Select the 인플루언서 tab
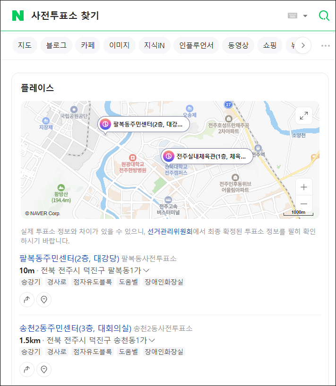The image size is (336, 386). (196, 45)
